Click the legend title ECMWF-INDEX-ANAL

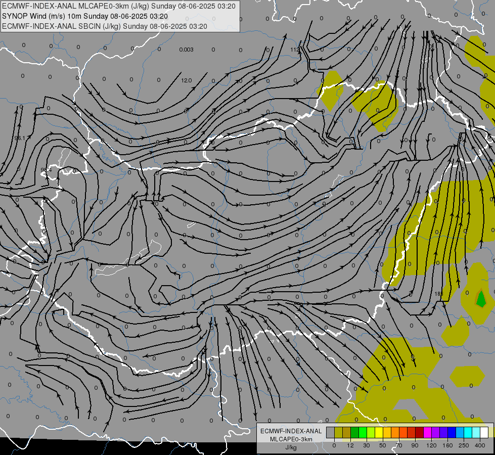291,431
